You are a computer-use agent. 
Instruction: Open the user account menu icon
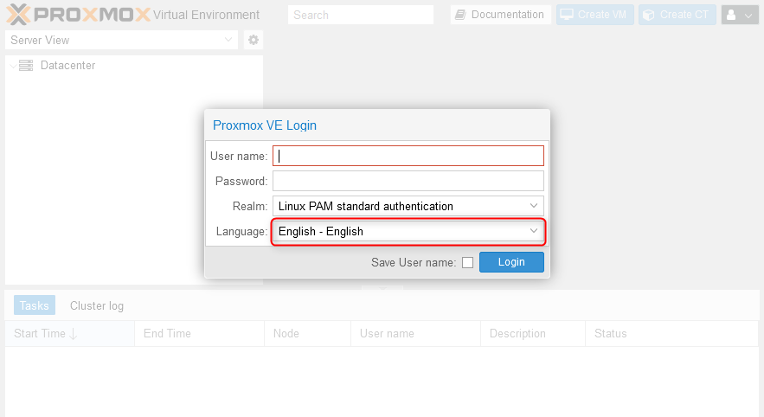tap(733, 15)
